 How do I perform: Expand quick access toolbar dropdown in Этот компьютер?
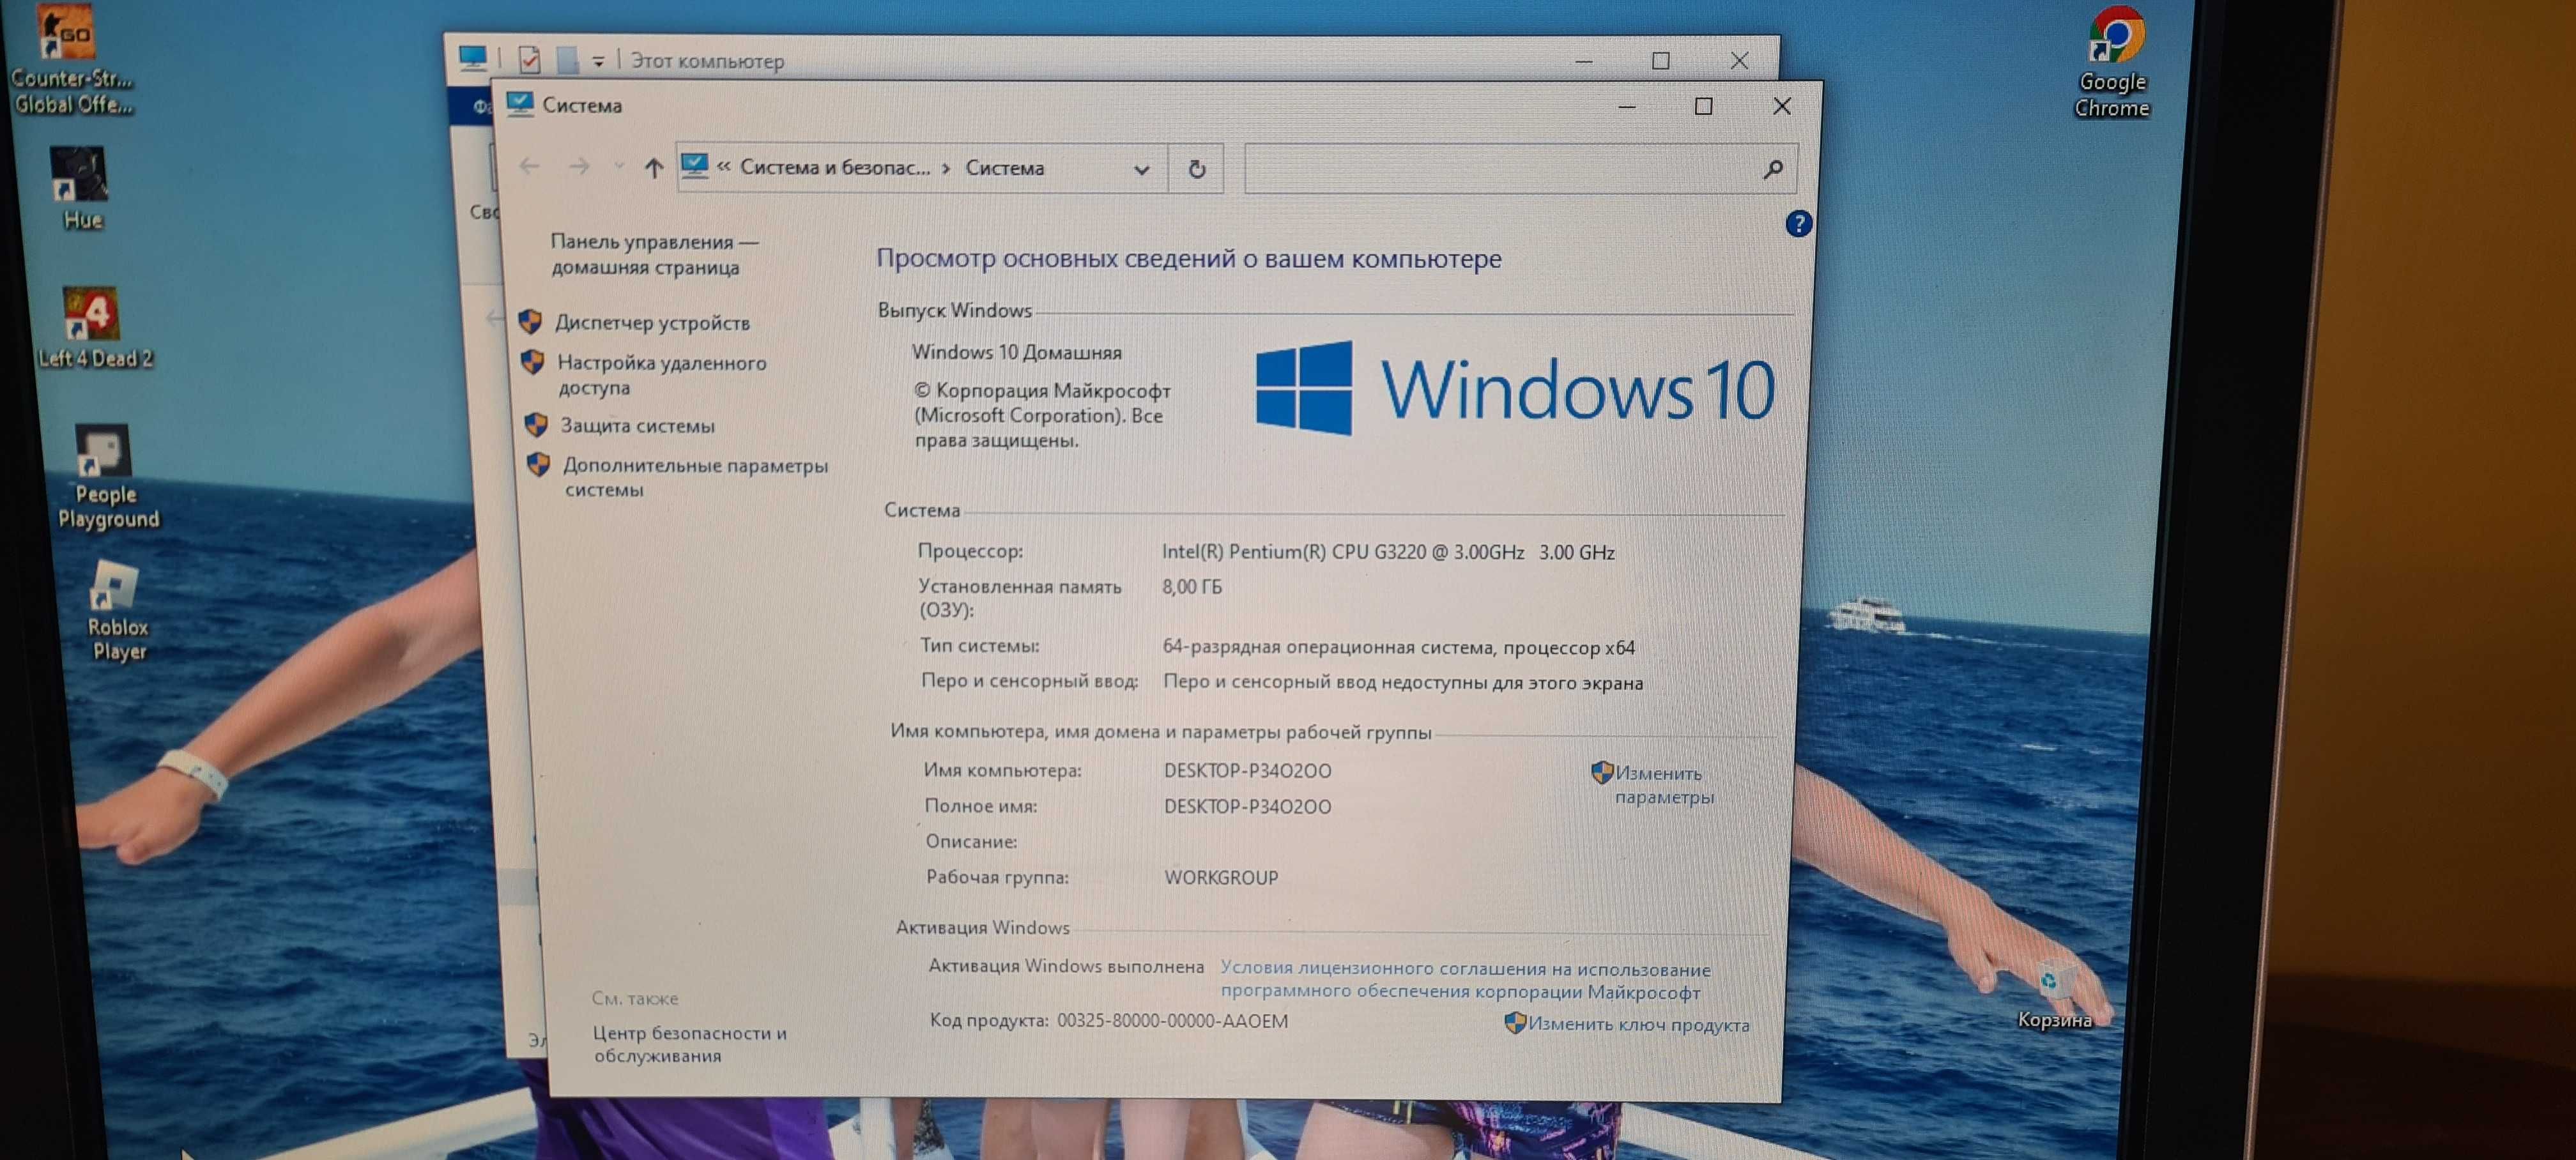coord(598,62)
